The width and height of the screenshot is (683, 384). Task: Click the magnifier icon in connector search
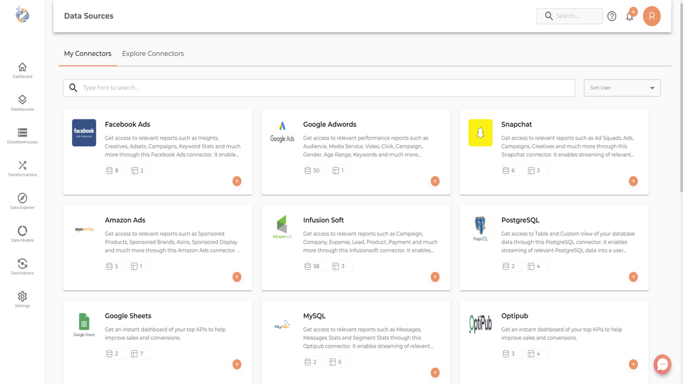click(x=73, y=88)
